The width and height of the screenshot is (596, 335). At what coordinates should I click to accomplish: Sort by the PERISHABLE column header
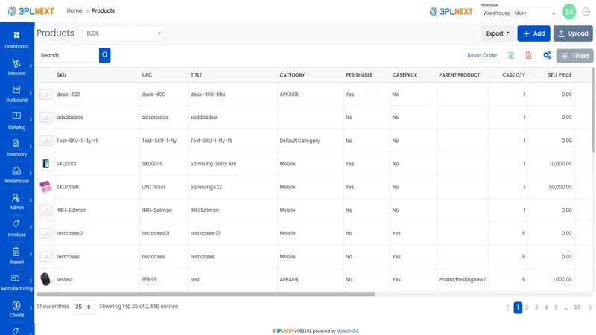point(359,75)
